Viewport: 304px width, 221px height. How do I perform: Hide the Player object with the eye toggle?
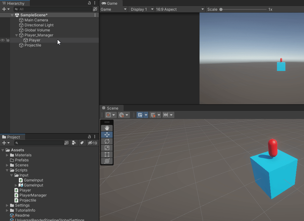coord(2,40)
